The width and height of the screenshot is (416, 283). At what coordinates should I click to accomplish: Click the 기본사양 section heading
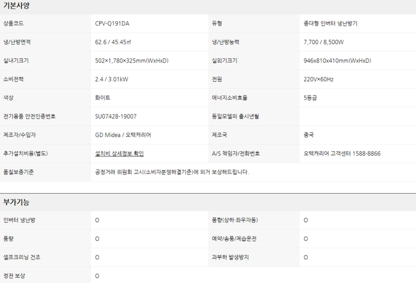(17, 6)
